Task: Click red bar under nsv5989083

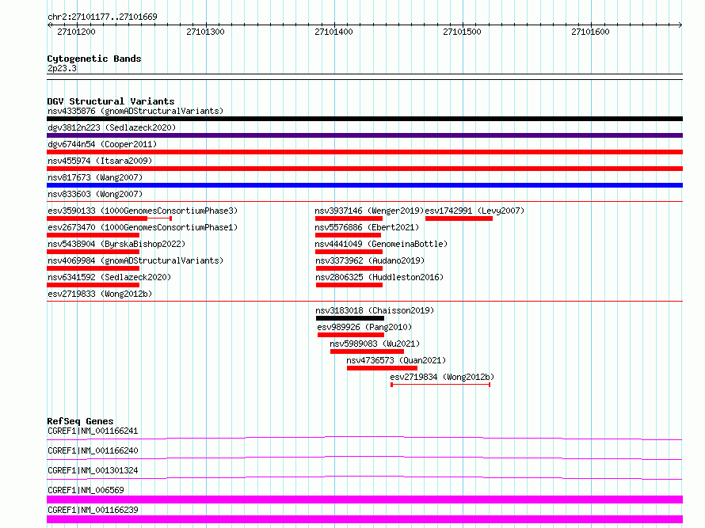Action: pos(367,351)
